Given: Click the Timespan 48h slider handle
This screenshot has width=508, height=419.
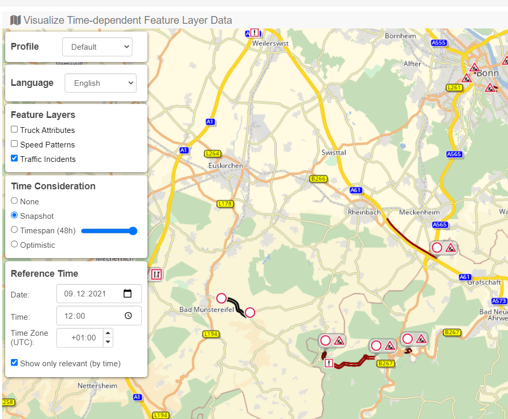Looking at the screenshot, I should point(133,231).
